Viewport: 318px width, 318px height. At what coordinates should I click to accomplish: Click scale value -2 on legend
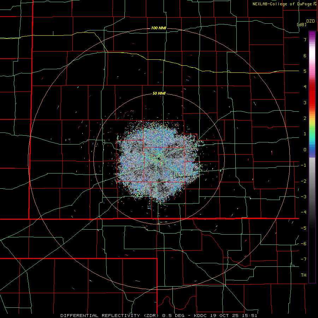coord(304,181)
